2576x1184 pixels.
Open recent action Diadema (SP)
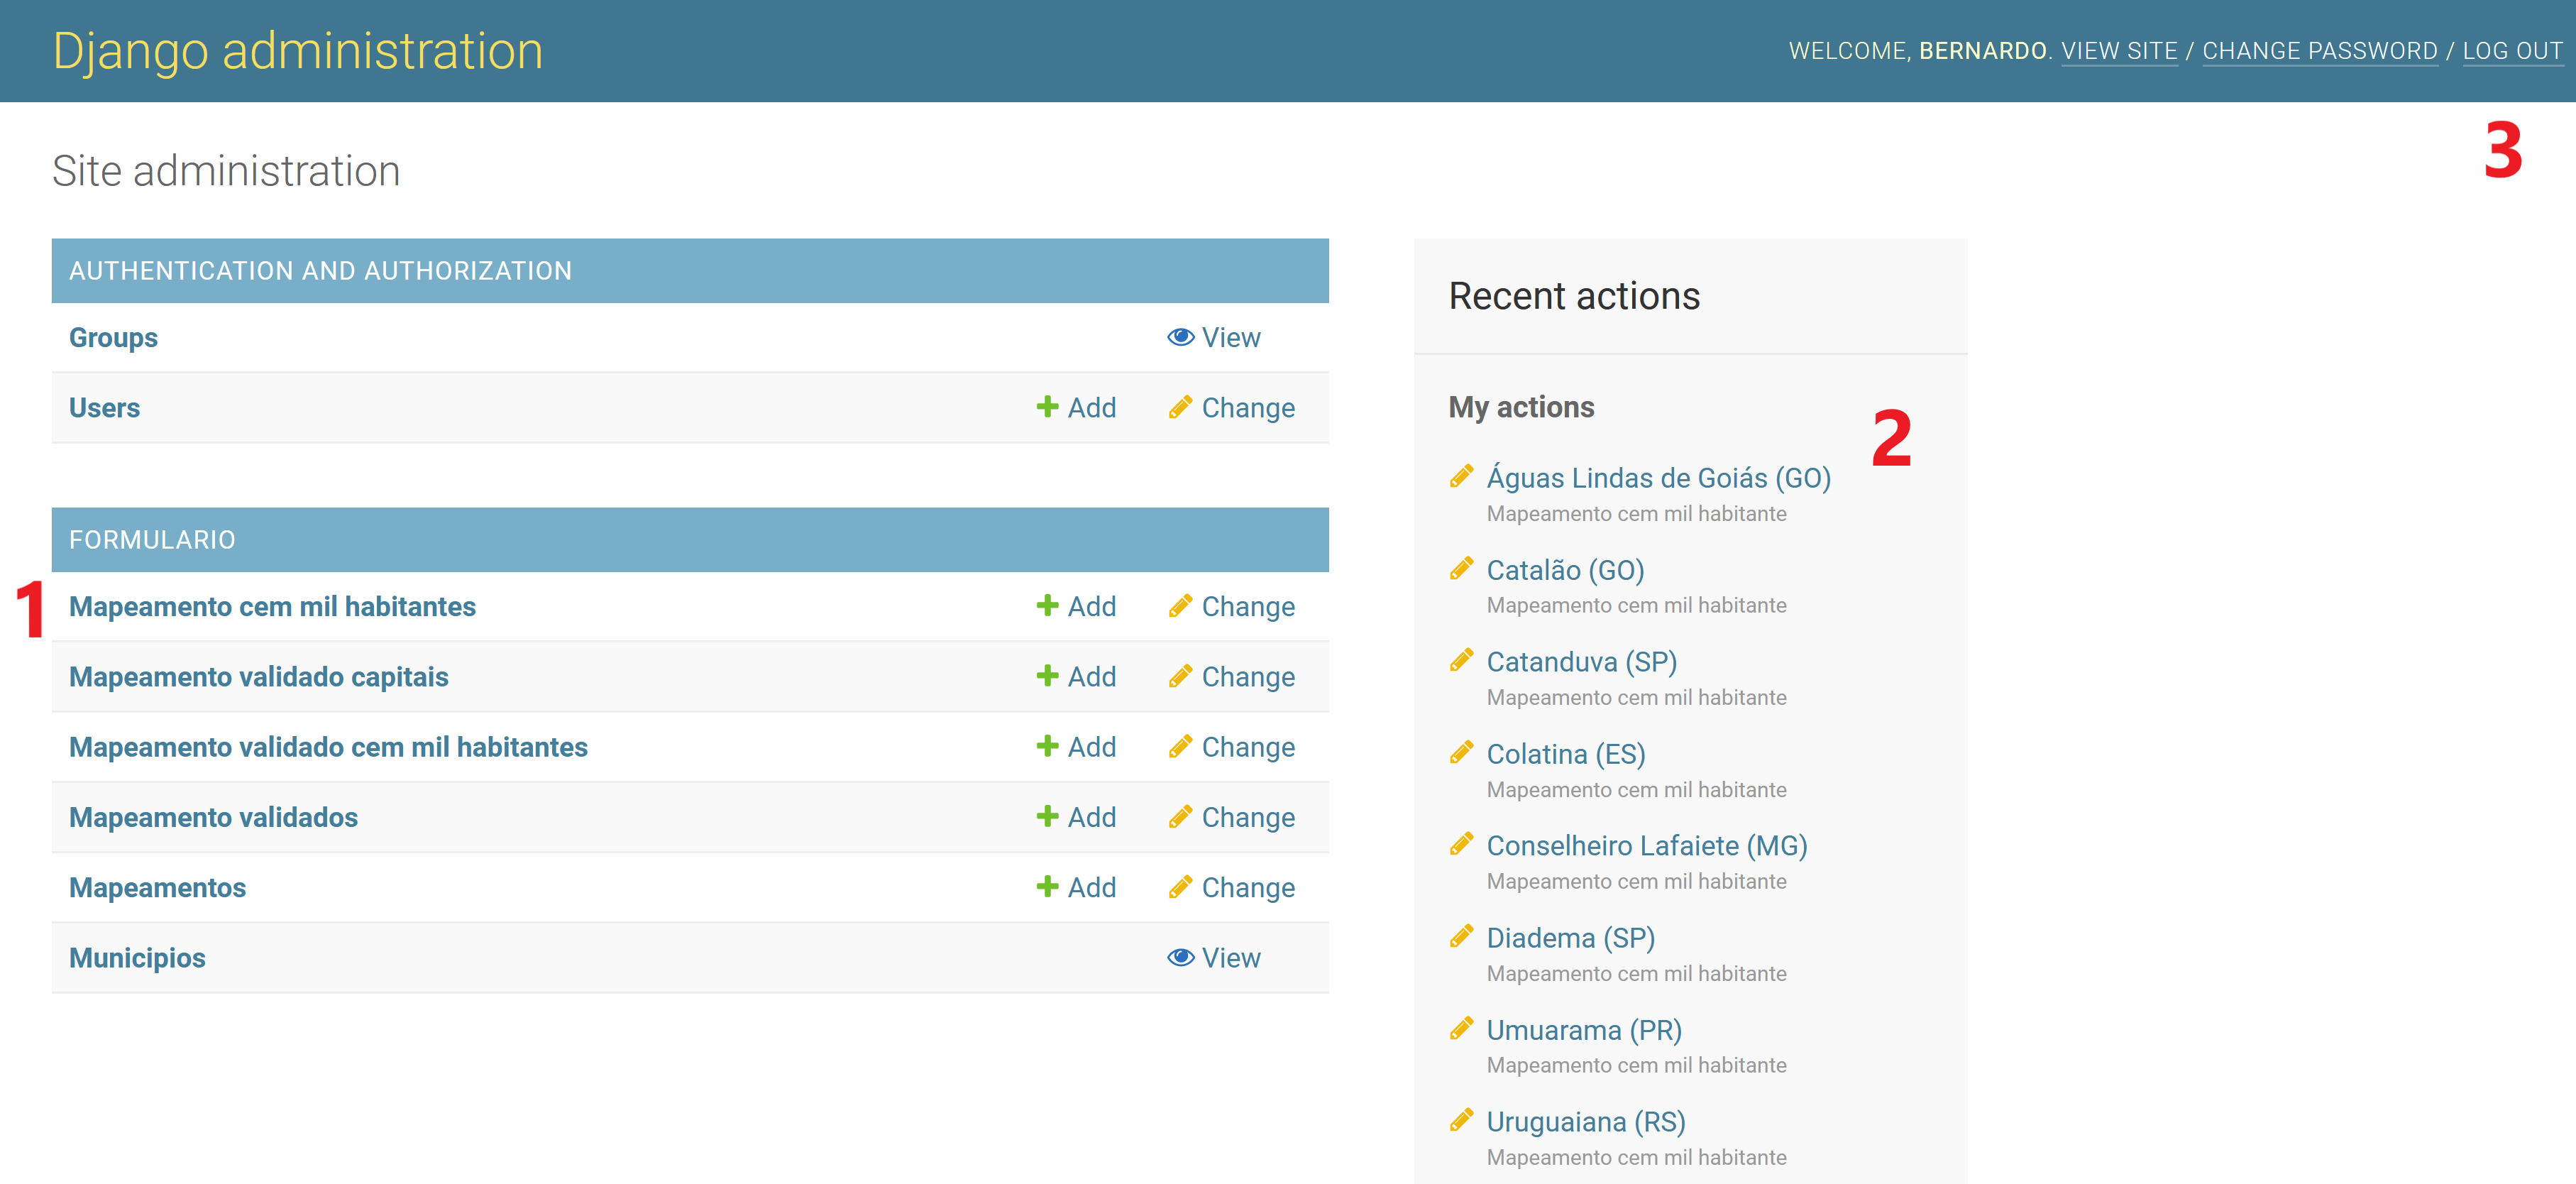tap(1571, 938)
